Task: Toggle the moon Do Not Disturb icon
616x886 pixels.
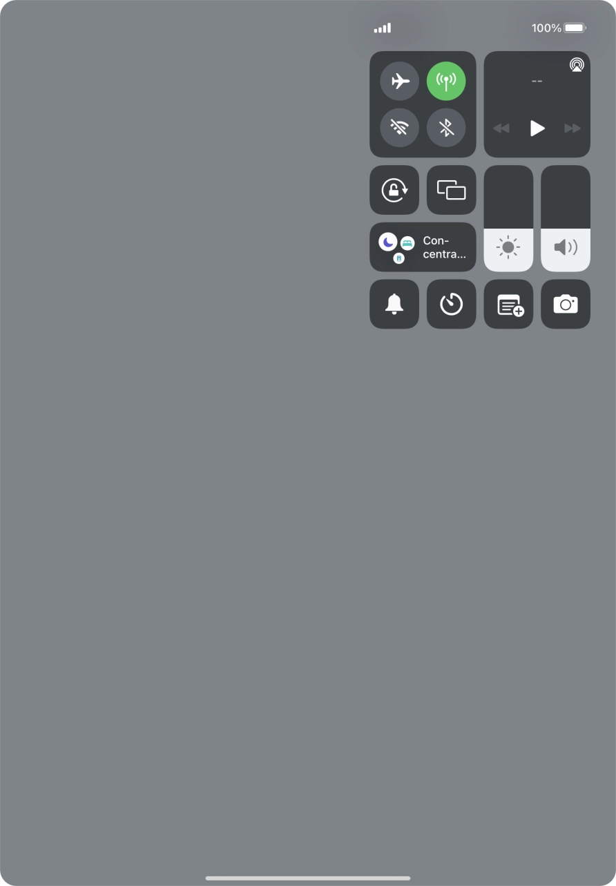Action: 388,242
